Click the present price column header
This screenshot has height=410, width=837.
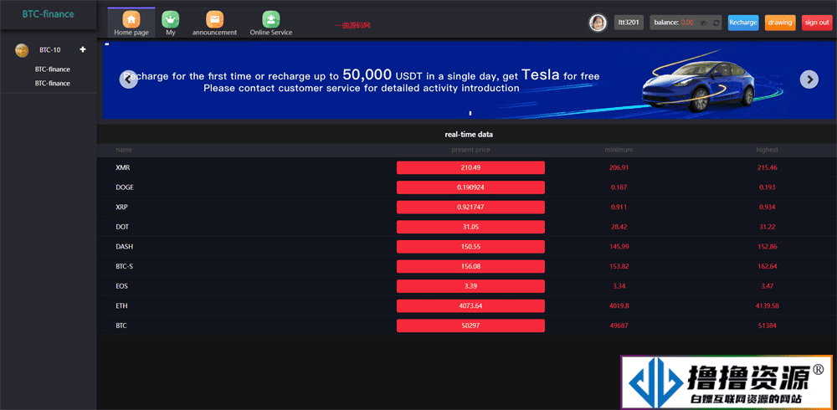tap(470, 150)
